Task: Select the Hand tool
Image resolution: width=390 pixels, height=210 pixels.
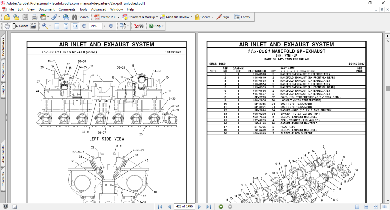Action: coord(7,26)
